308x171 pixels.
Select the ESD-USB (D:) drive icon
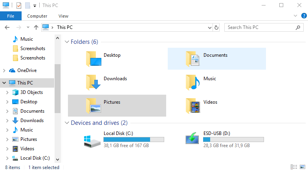[x=192, y=138]
